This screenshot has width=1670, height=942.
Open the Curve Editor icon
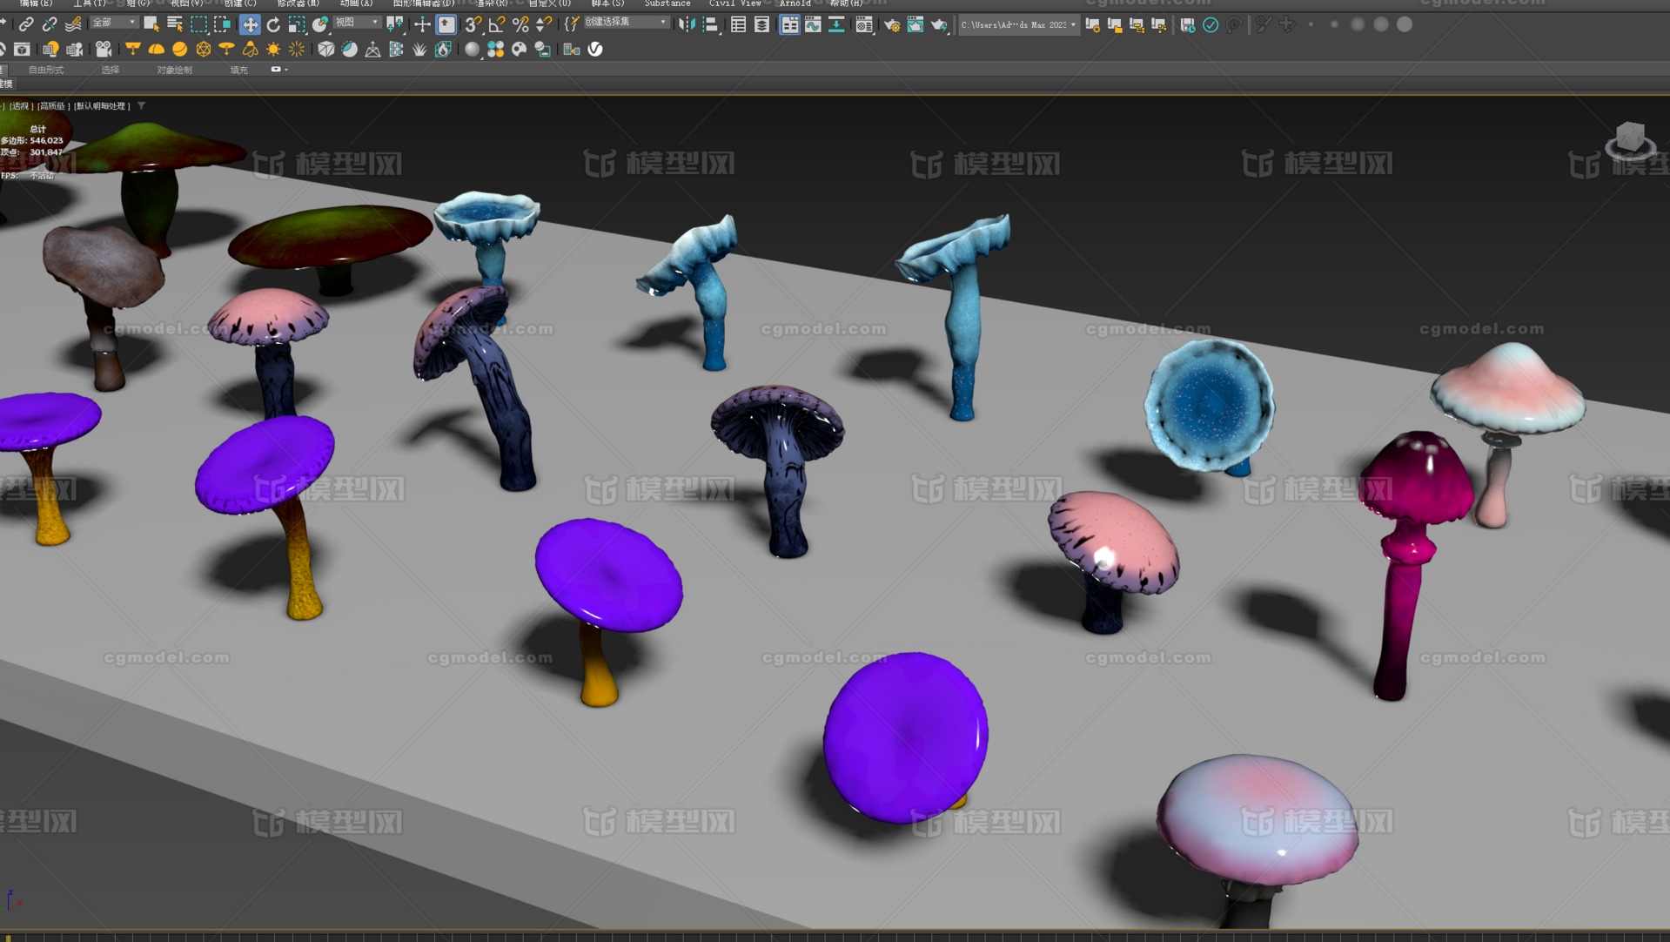click(813, 24)
